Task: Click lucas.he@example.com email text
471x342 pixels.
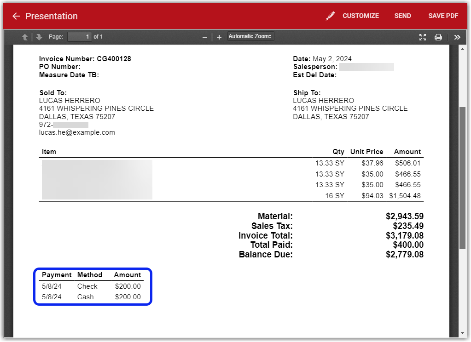Action: click(77, 132)
